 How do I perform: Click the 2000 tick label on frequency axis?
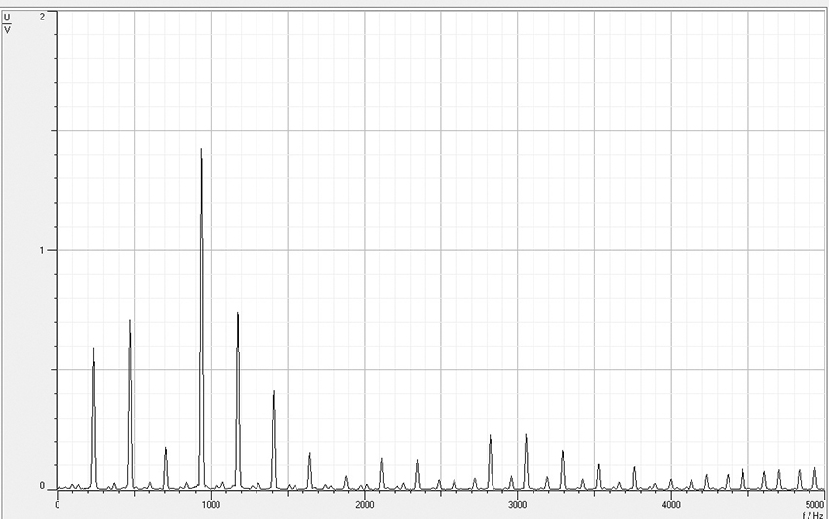(x=364, y=504)
